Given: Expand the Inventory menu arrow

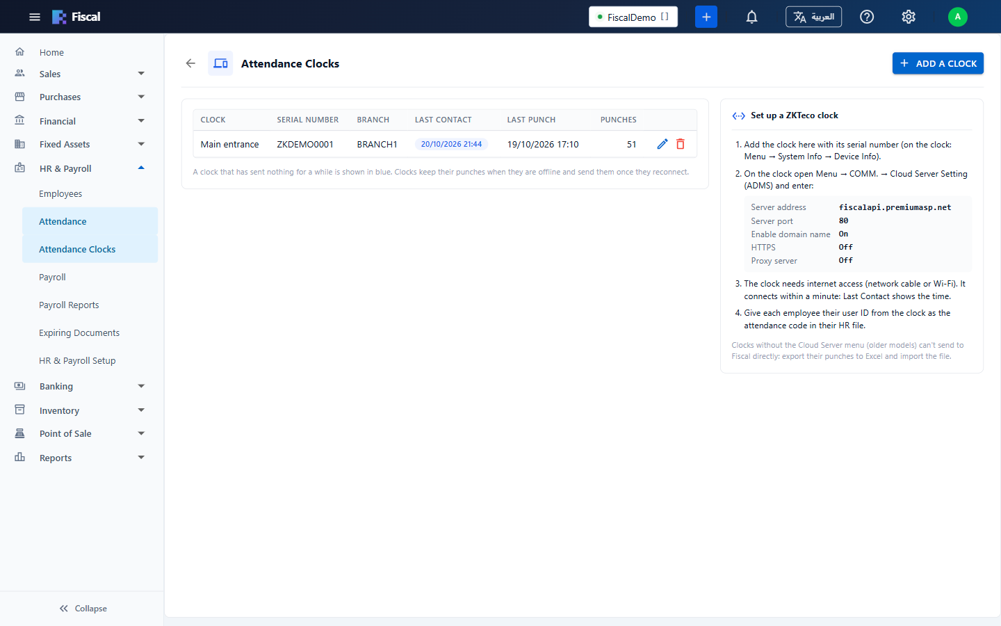Looking at the screenshot, I should point(141,410).
